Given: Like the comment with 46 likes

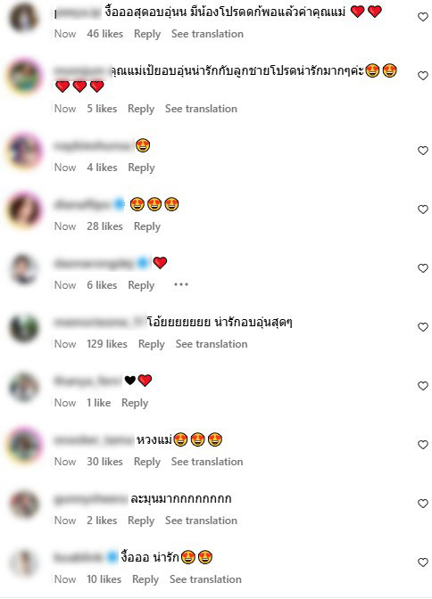Looking at the screenshot, I should 422,17.
